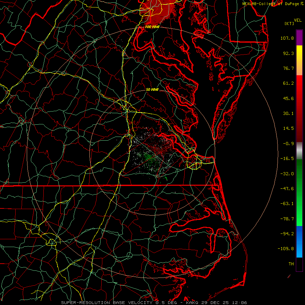305x305 pixels.
Task: Click the -47.6 velocity scale value
Action: pos(287,189)
